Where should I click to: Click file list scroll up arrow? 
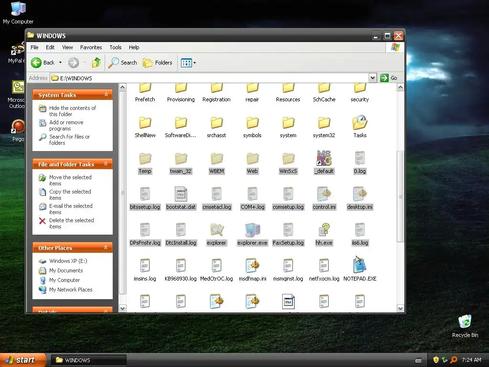(x=401, y=87)
